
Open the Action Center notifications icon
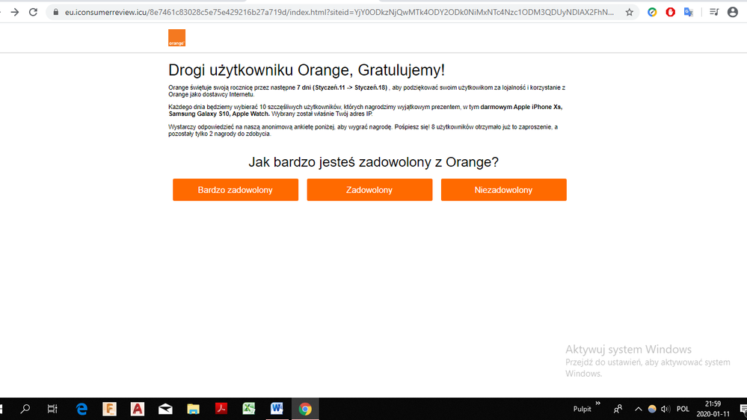pyautogui.click(x=743, y=409)
